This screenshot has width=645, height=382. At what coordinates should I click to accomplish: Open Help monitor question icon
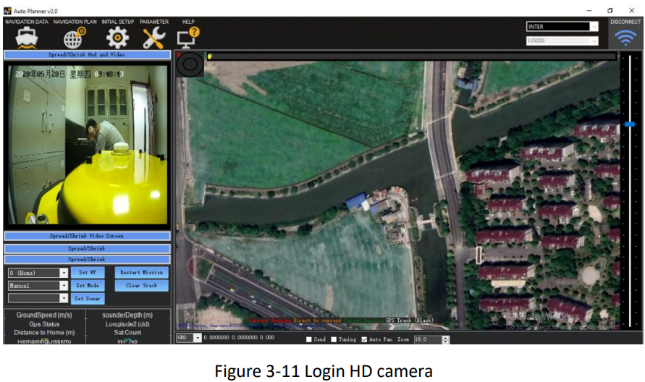(188, 38)
